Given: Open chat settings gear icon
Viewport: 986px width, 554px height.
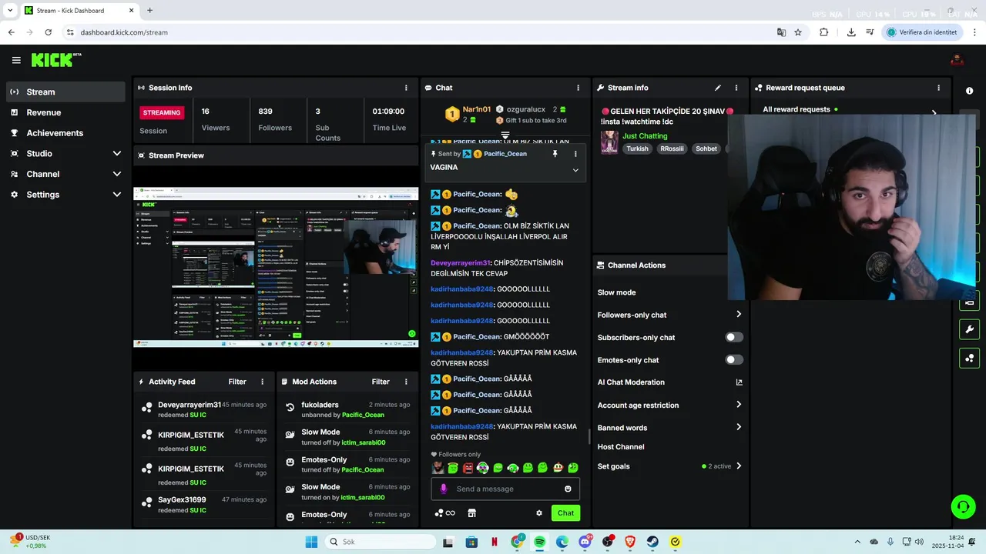Looking at the screenshot, I should click(539, 513).
